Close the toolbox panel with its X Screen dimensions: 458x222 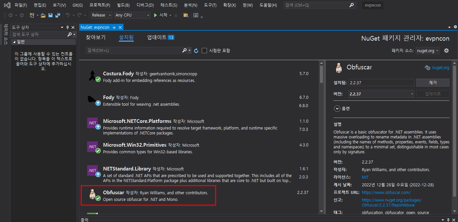tap(73, 27)
